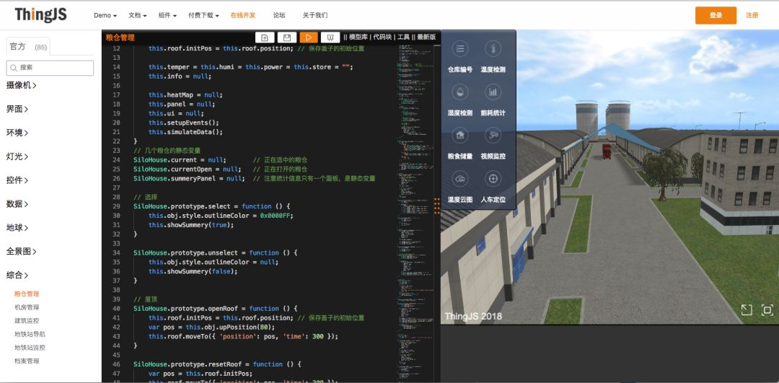
Task: Expand the 摄像机 category
Action: pos(22,85)
